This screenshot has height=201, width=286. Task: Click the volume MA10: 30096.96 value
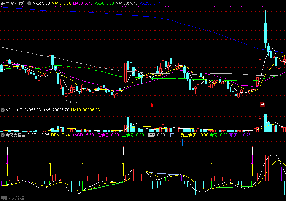(x=85, y=110)
